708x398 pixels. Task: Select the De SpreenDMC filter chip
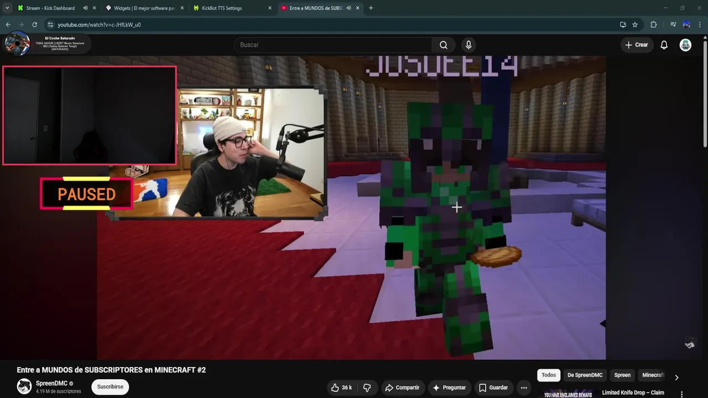click(585, 375)
